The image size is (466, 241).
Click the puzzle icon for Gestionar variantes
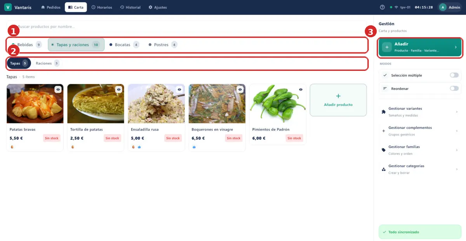pyautogui.click(x=384, y=112)
